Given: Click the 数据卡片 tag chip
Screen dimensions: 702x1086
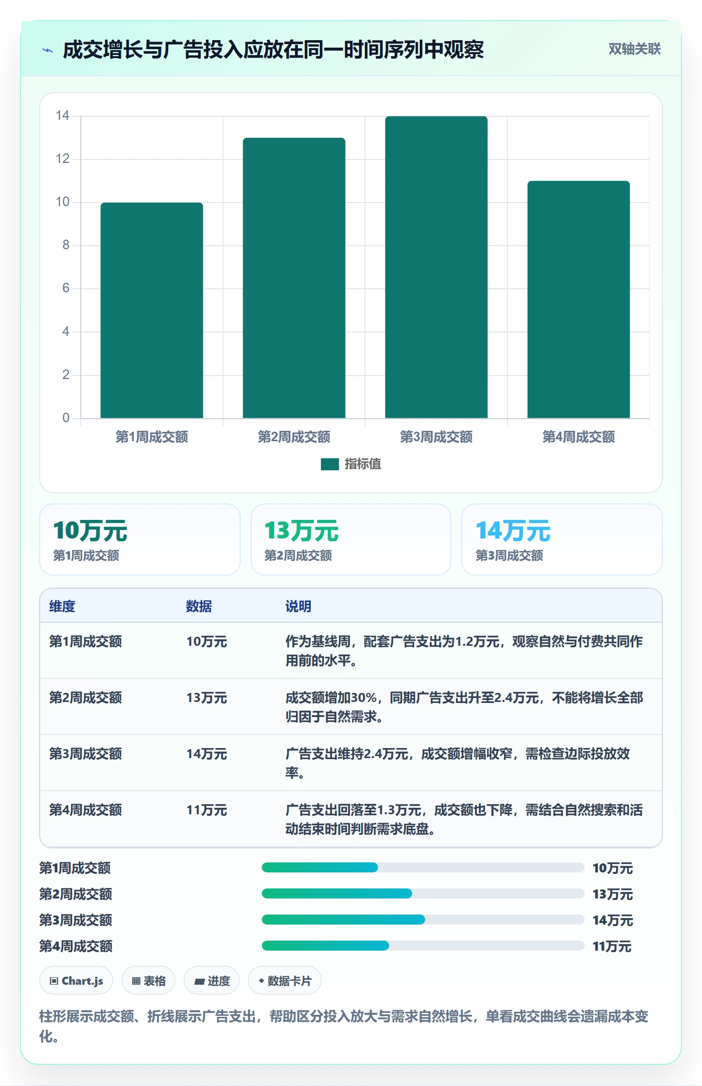Looking at the screenshot, I should pyautogui.click(x=285, y=980).
